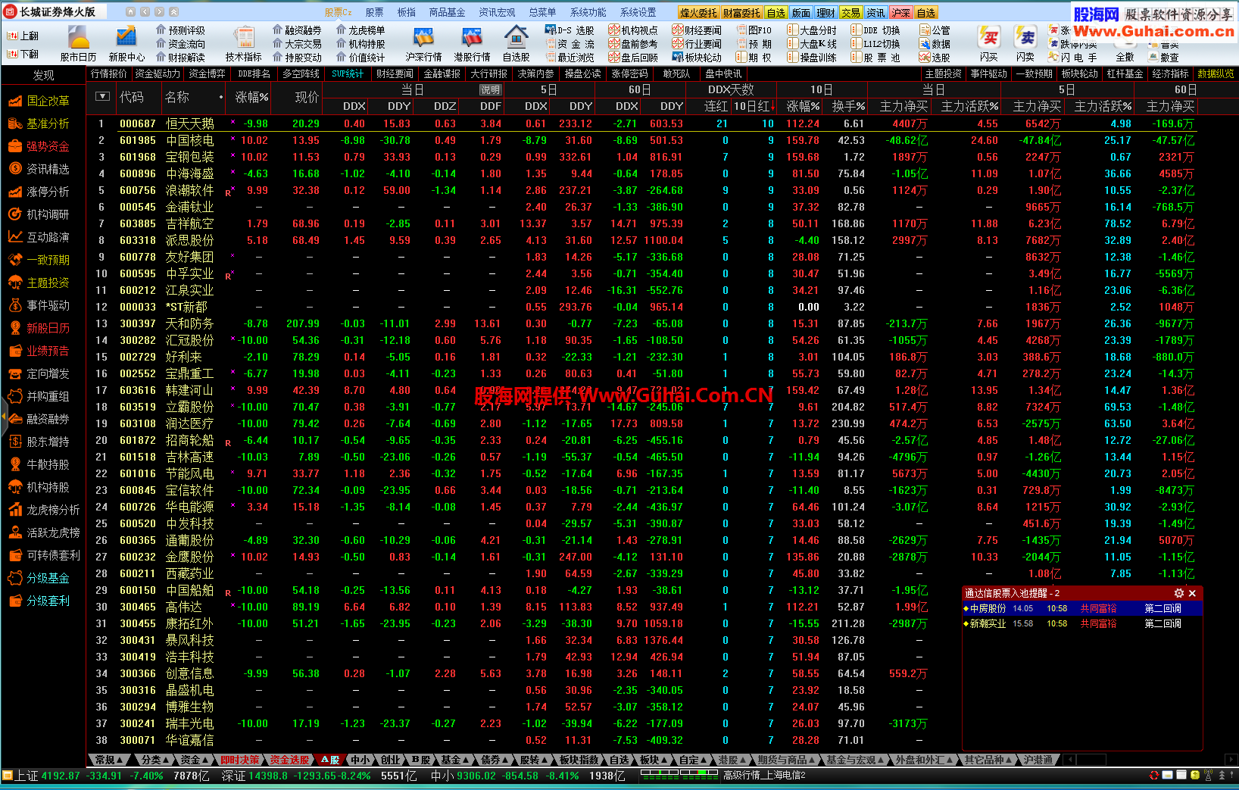Switch to the DDE排名 tab
Image resolution: width=1239 pixels, height=790 pixels.
point(254,73)
